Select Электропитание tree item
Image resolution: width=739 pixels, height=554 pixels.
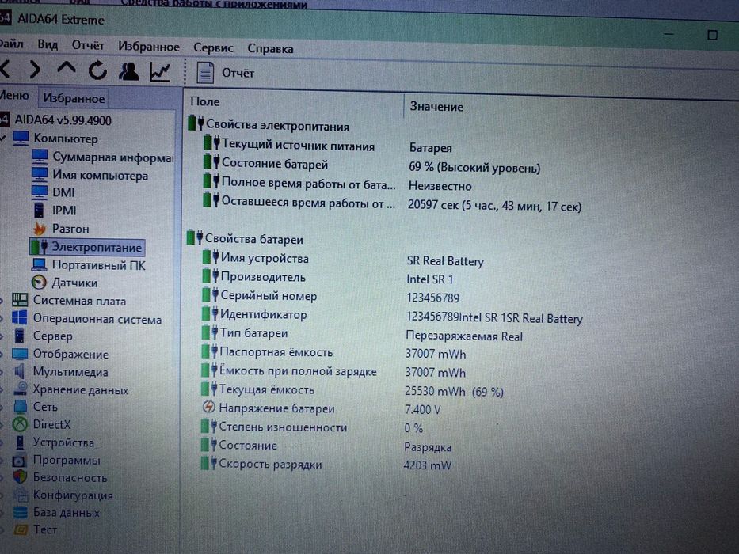click(x=87, y=247)
